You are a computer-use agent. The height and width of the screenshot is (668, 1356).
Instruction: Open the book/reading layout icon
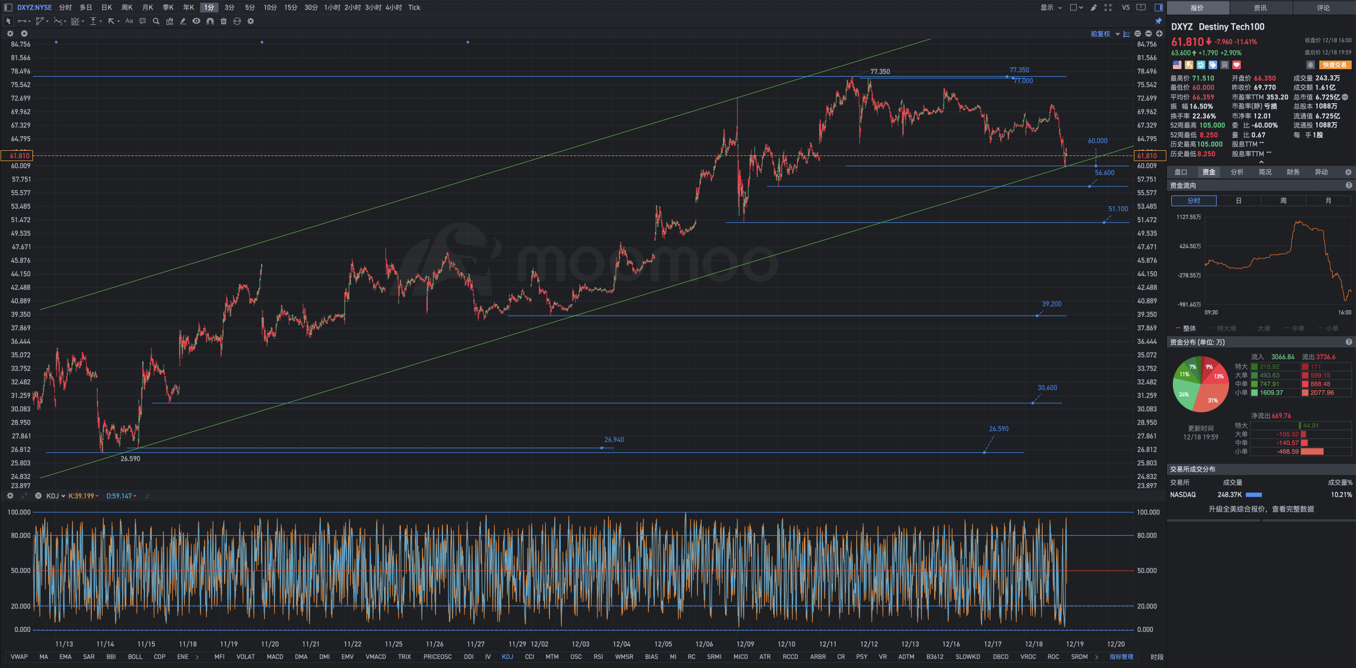pyautogui.click(x=1141, y=8)
